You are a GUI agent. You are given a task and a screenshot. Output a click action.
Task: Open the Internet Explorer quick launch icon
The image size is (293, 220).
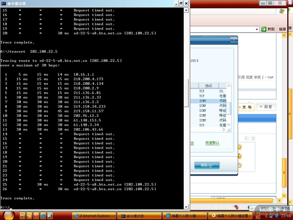coord(43,216)
